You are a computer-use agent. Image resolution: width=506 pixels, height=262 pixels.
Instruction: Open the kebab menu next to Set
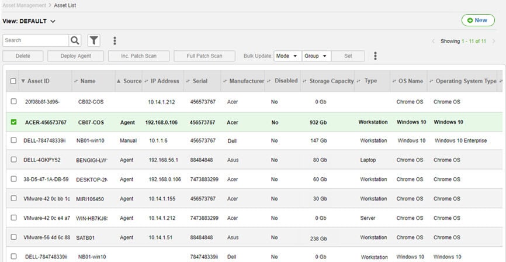pos(375,56)
